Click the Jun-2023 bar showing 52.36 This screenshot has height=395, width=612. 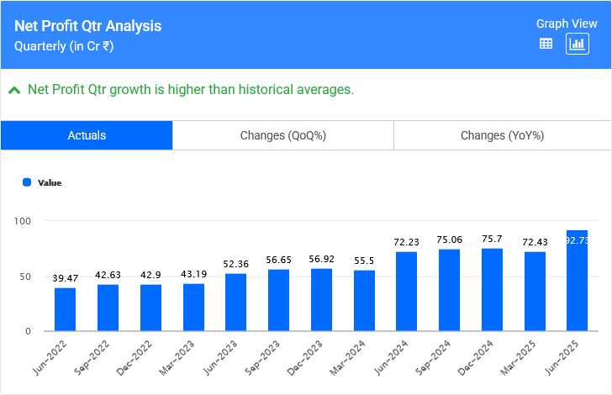pyautogui.click(x=236, y=303)
